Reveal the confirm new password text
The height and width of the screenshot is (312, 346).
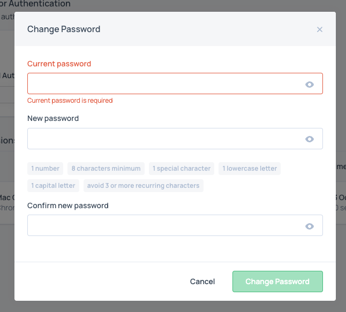coord(309,226)
